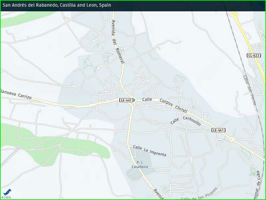Click the central LE-441 road shield
The height and width of the screenshot is (200, 266).
click(x=126, y=100)
